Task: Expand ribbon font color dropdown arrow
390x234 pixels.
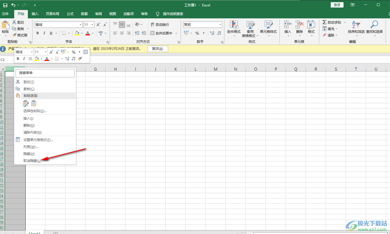Action: pos(93,33)
